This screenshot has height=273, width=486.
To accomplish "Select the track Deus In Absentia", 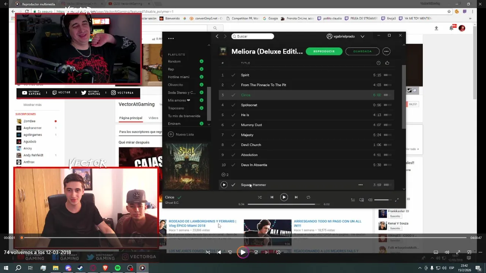I will tap(254, 165).
